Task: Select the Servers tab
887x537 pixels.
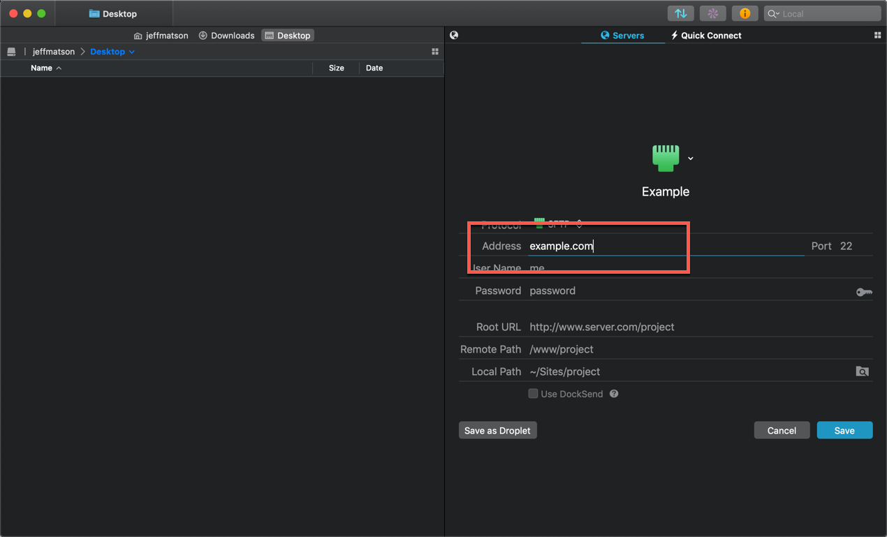Action: [x=622, y=35]
